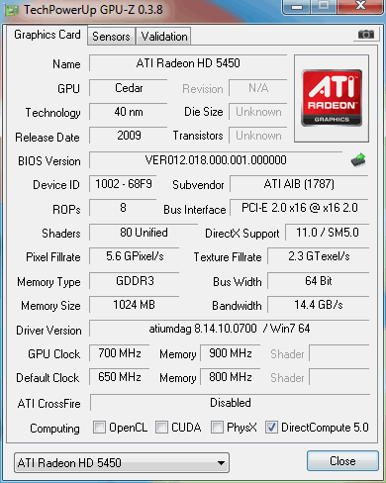
Task: Switch to the Sensors tab
Action: point(111,36)
